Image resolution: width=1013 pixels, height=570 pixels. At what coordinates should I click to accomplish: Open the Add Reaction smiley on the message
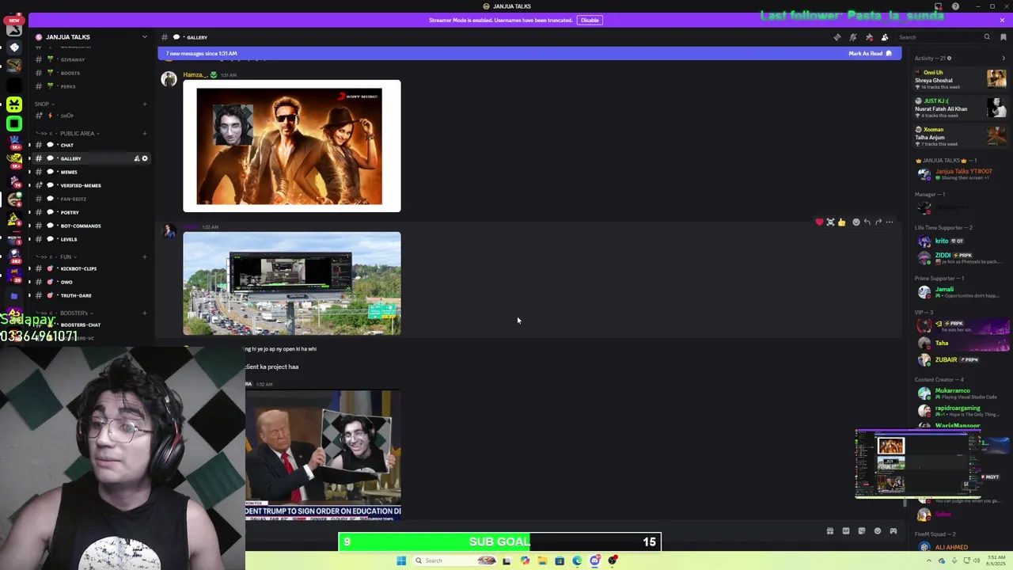click(x=856, y=222)
